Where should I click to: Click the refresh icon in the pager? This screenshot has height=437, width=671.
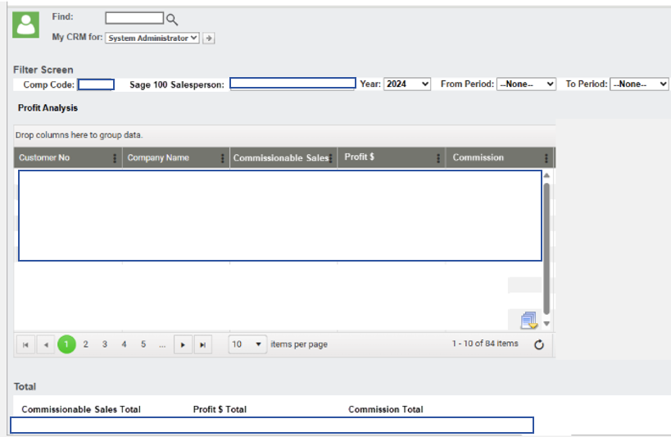tap(538, 345)
